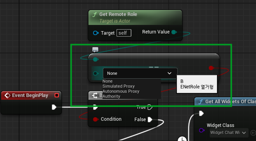Select the Get All Widgets Of Class node title
Screen dimensions: 256x141
click(x=231, y=102)
